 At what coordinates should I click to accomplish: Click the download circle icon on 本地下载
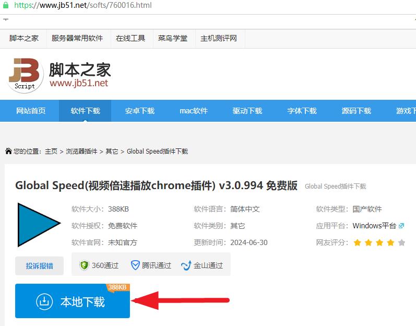point(44,301)
